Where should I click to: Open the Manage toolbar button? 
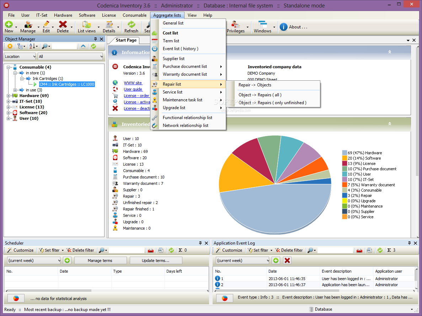(28, 27)
